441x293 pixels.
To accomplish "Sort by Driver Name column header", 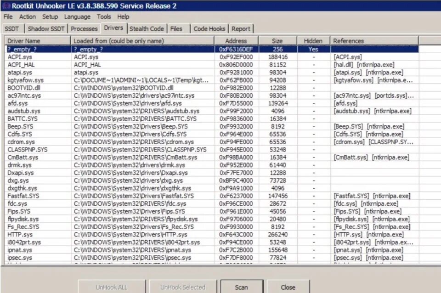I will [x=37, y=41].
